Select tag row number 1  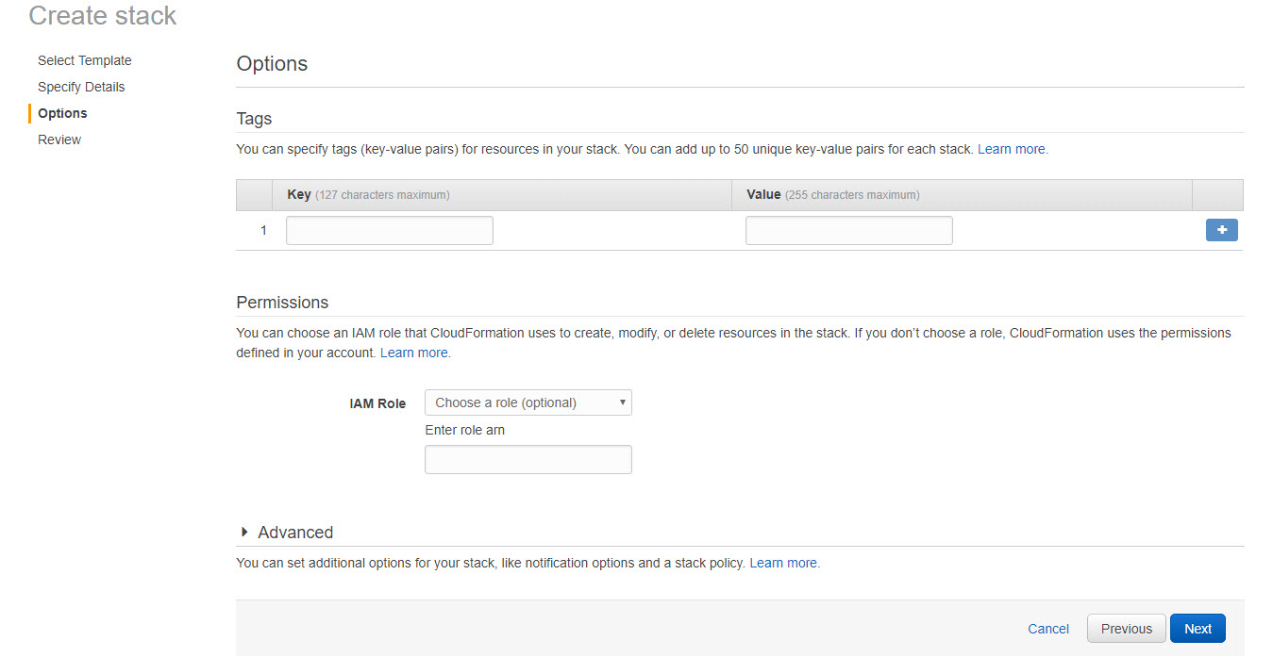[x=263, y=231]
